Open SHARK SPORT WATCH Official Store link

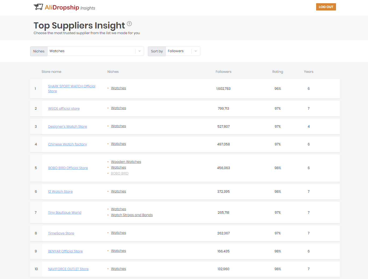[72, 88]
